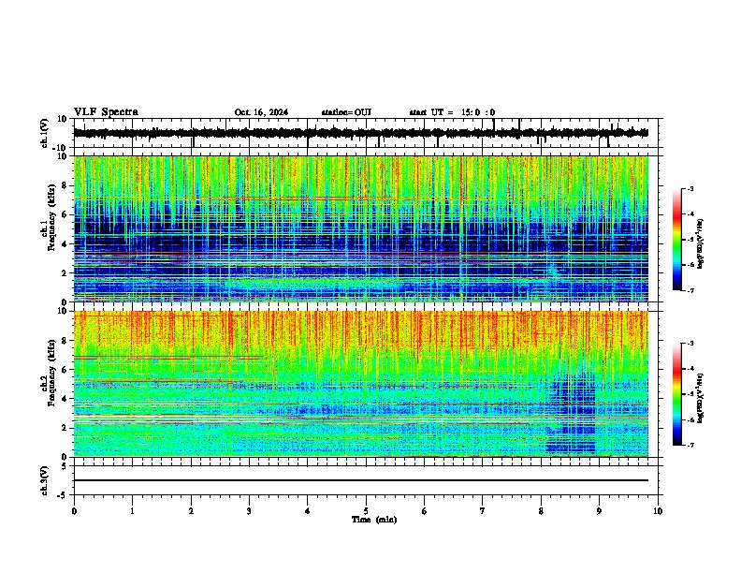Click the '6' tick on the time axis
The image size is (741, 573).
[x=424, y=511]
